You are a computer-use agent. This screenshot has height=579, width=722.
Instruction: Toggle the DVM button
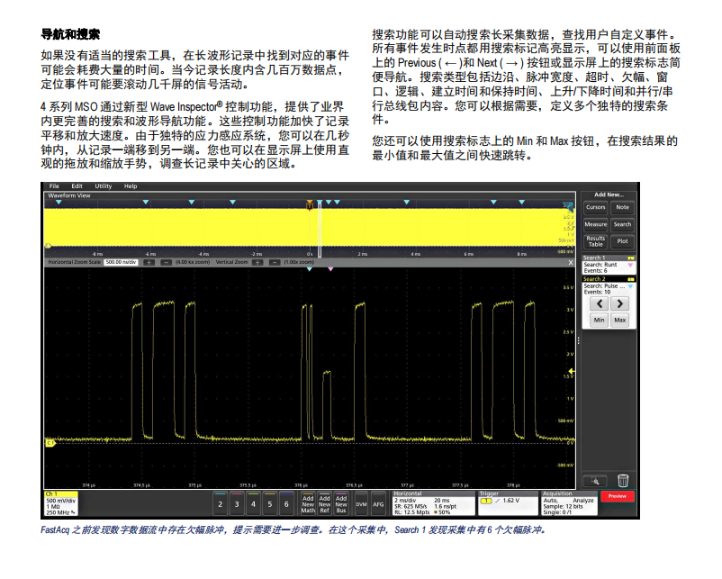pyautogui.click(x=362, y=504)
